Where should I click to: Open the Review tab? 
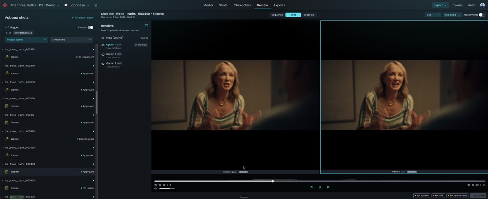tap(262, 5)
